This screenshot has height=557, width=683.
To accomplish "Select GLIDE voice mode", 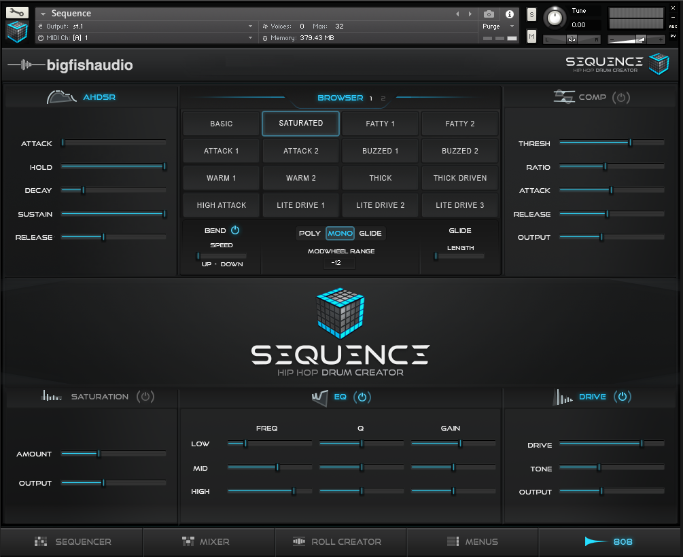I will pos(370,234).
